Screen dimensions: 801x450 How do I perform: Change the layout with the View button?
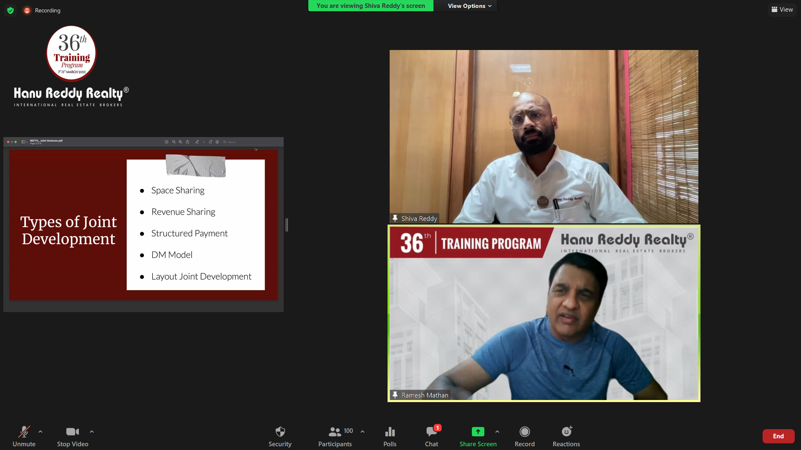pyautogui.click(x=782, y=10)
